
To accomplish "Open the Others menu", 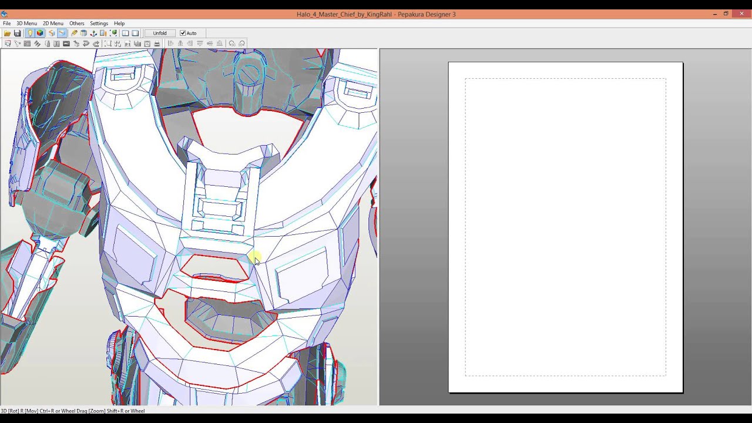I will click(77, 23).
